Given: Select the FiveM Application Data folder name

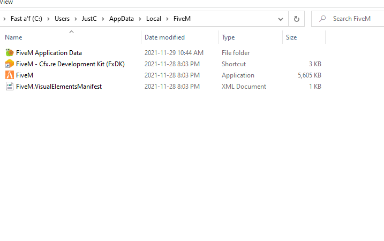Looking at the screenshot, I should [x=49, y=53].
